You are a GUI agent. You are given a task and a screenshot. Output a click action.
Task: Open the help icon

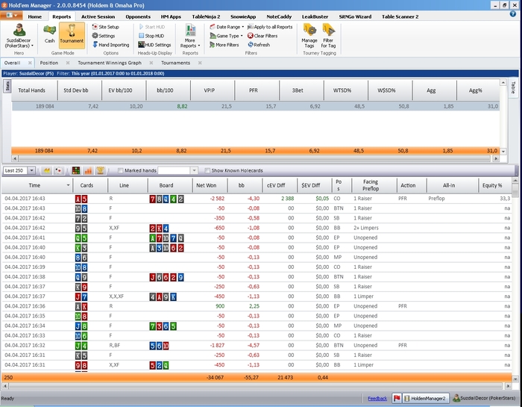tap(513, 14)
